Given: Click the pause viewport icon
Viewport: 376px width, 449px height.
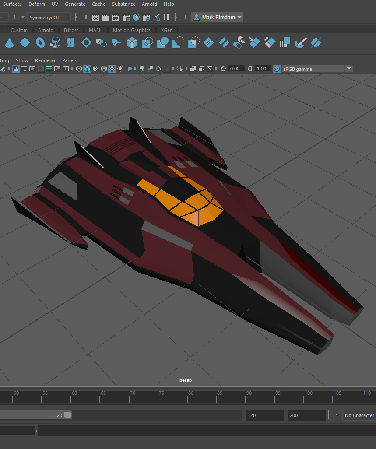Looking at the screenshot, I should pyautogui.click(x=166, y=18).
